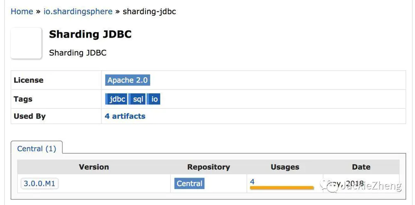Open the io.shardingsphere breadcrumb link
Image resolution: width=415 pixels, height=205 pixels.
tap(78, 12)
